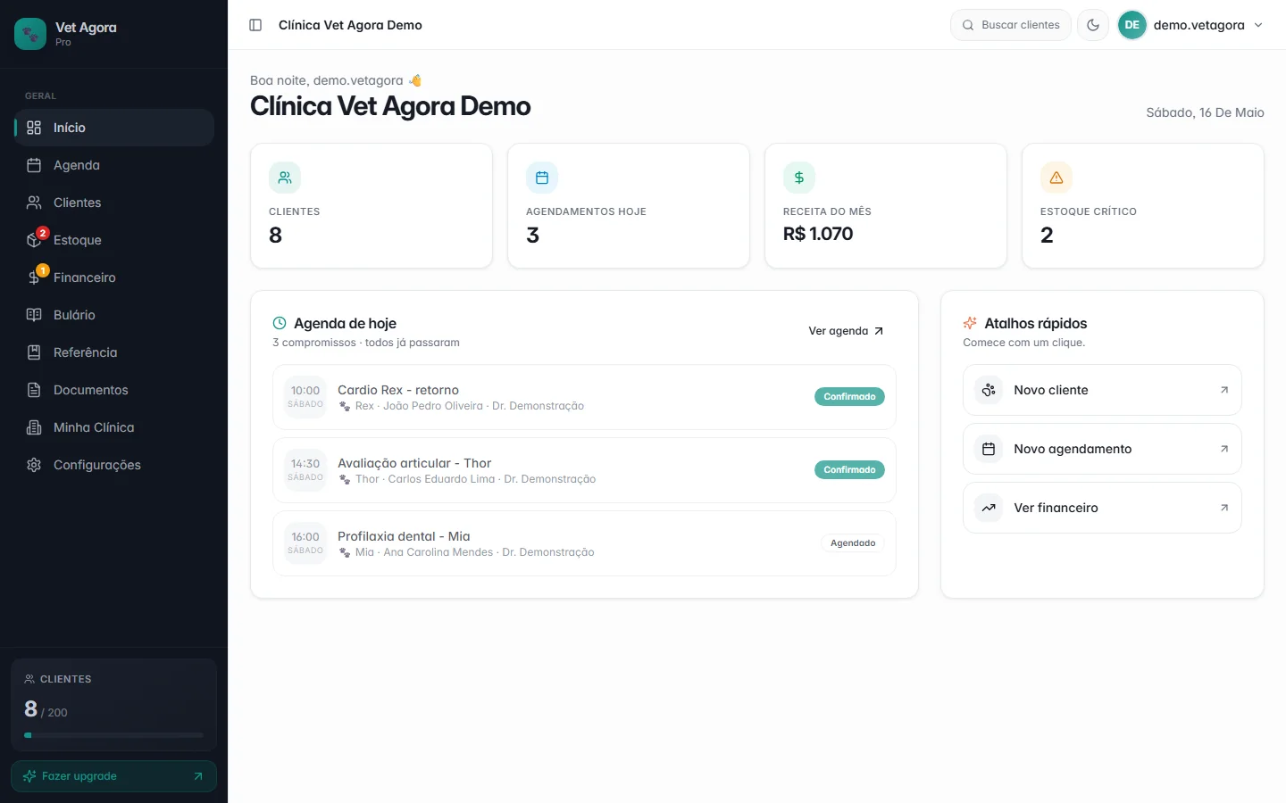Click the clients usage progress bar

pos(113,735)
